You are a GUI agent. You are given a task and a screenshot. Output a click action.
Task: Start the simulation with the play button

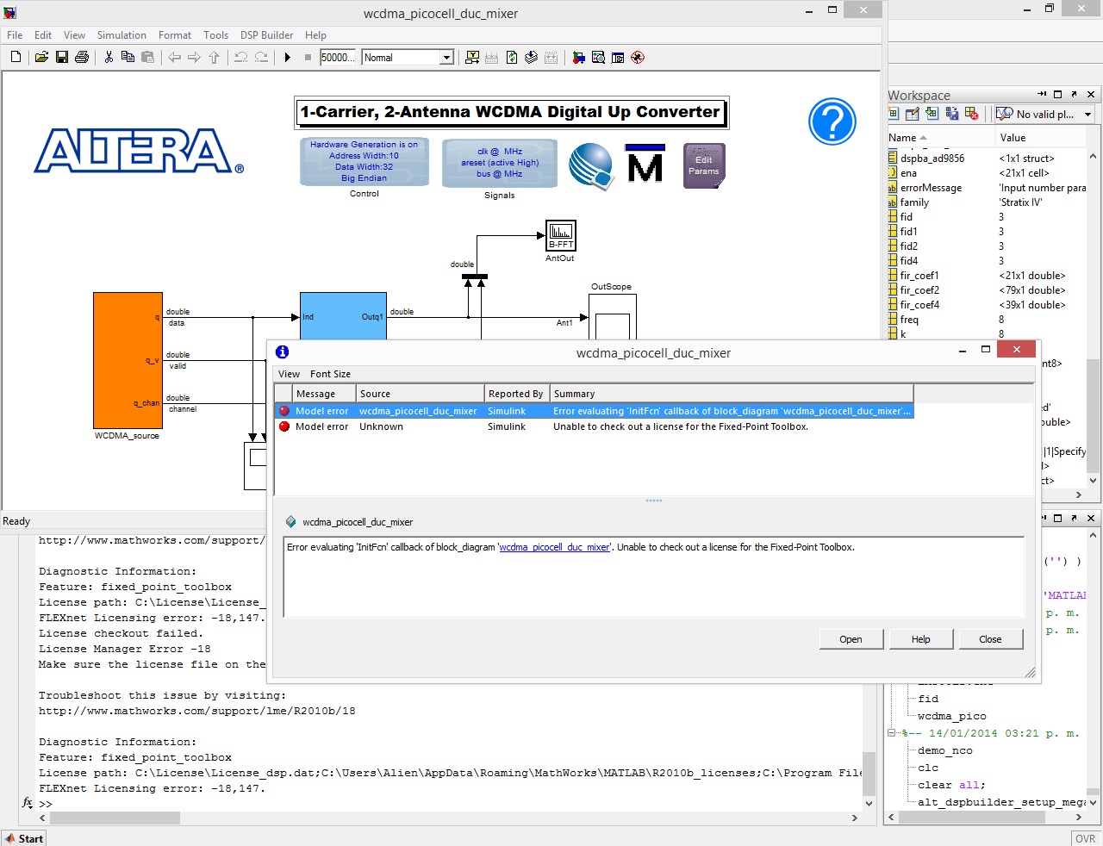click(x=288, y=58)
